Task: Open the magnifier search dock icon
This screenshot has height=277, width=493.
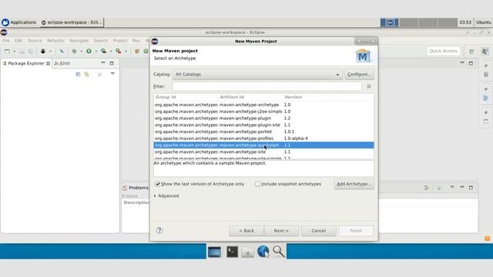Action: 279,252
